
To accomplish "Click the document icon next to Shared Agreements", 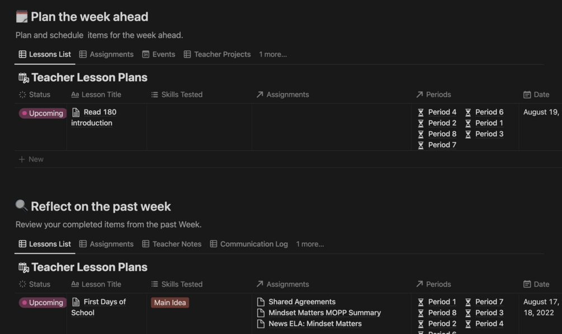I will tap(261, 302).
